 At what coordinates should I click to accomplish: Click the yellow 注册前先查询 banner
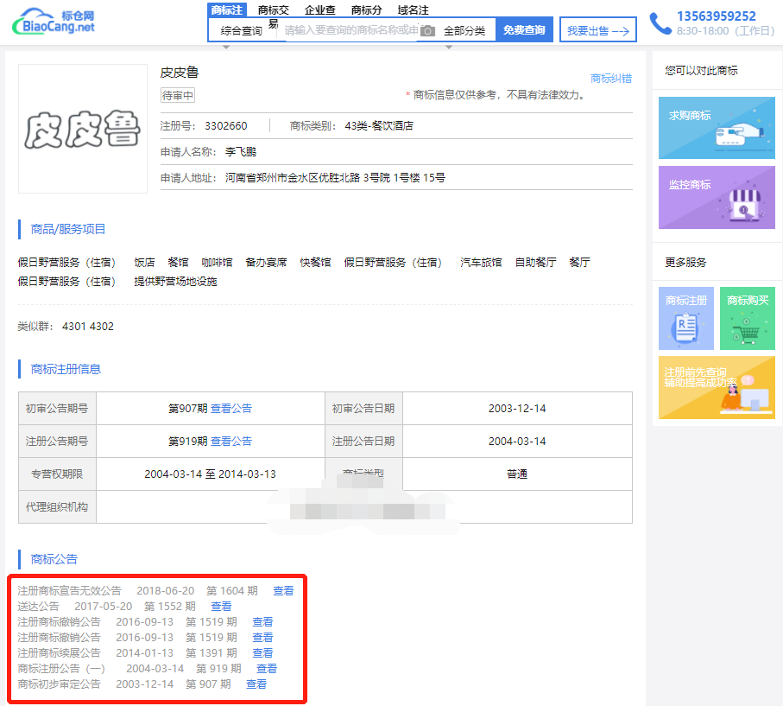pyautogui.click(x=716, y=387)
